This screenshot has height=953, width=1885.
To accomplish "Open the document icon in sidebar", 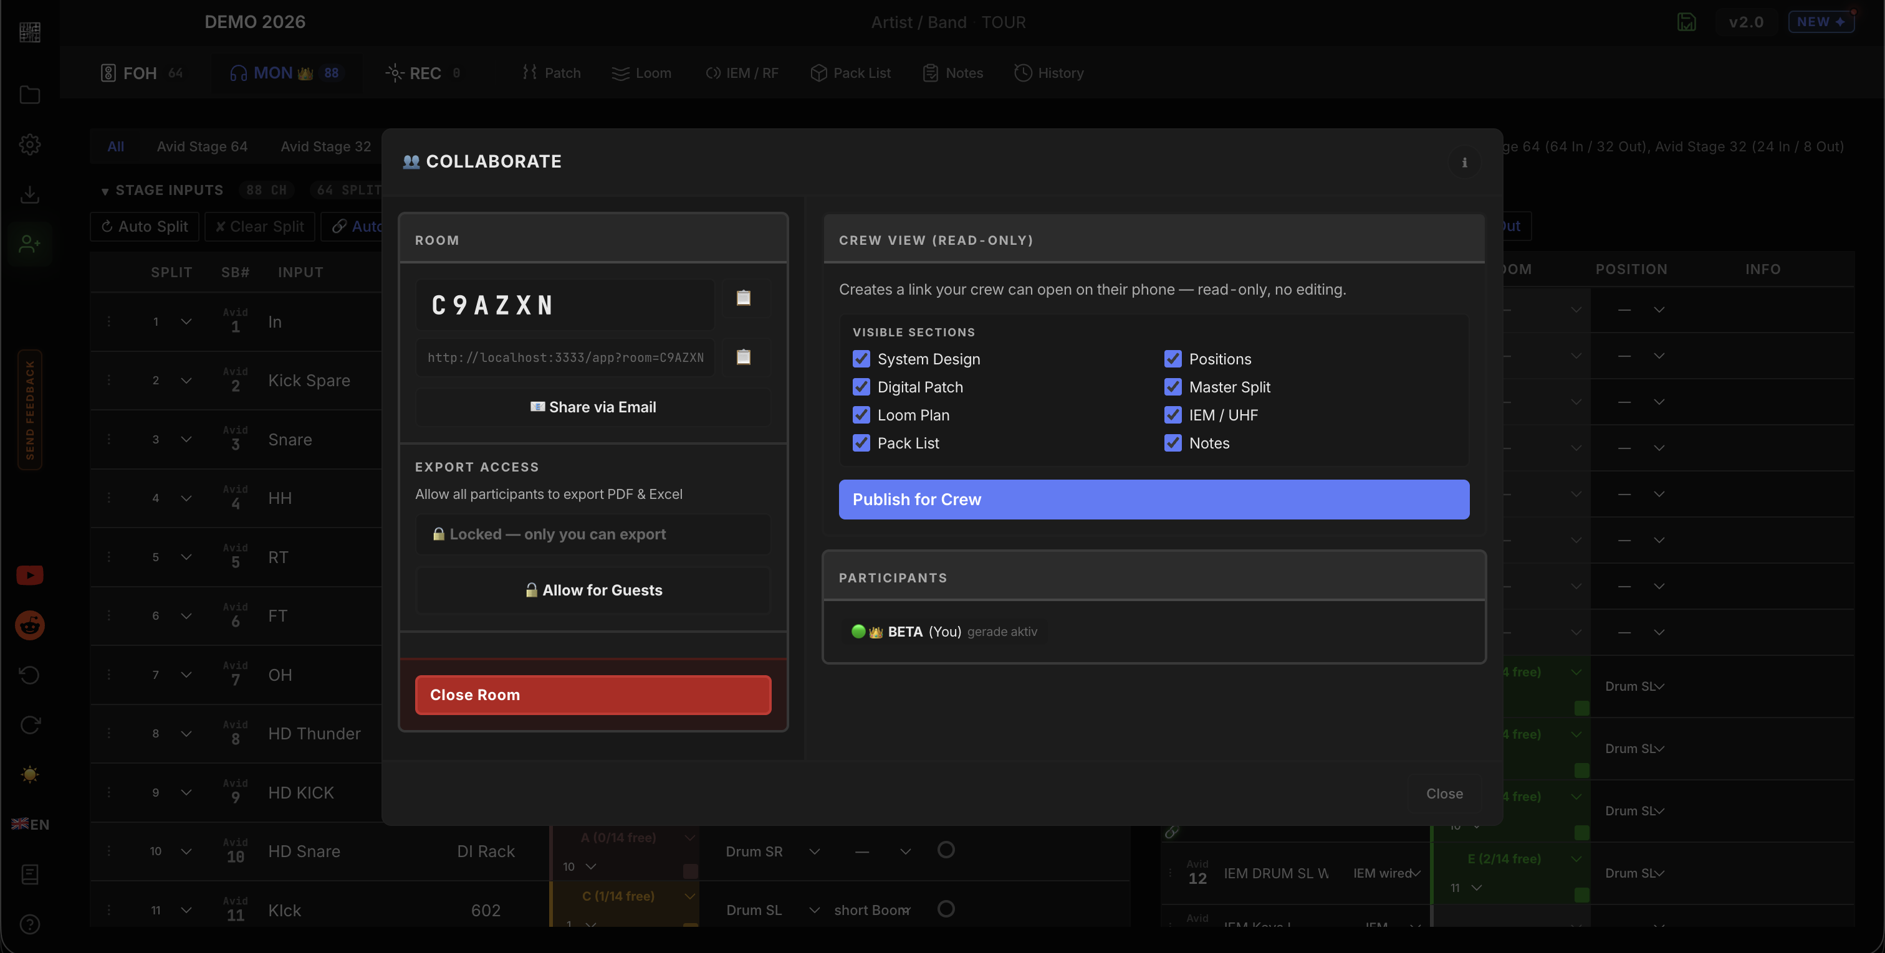I will pos(29,874).
